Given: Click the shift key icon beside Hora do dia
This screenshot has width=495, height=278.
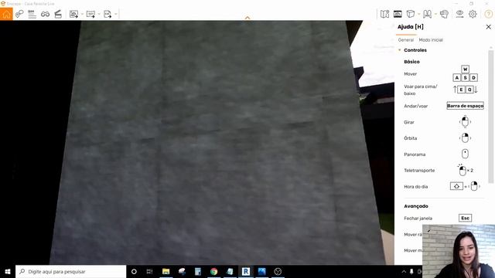Looking at the screenshot, I should click(456, 186).
